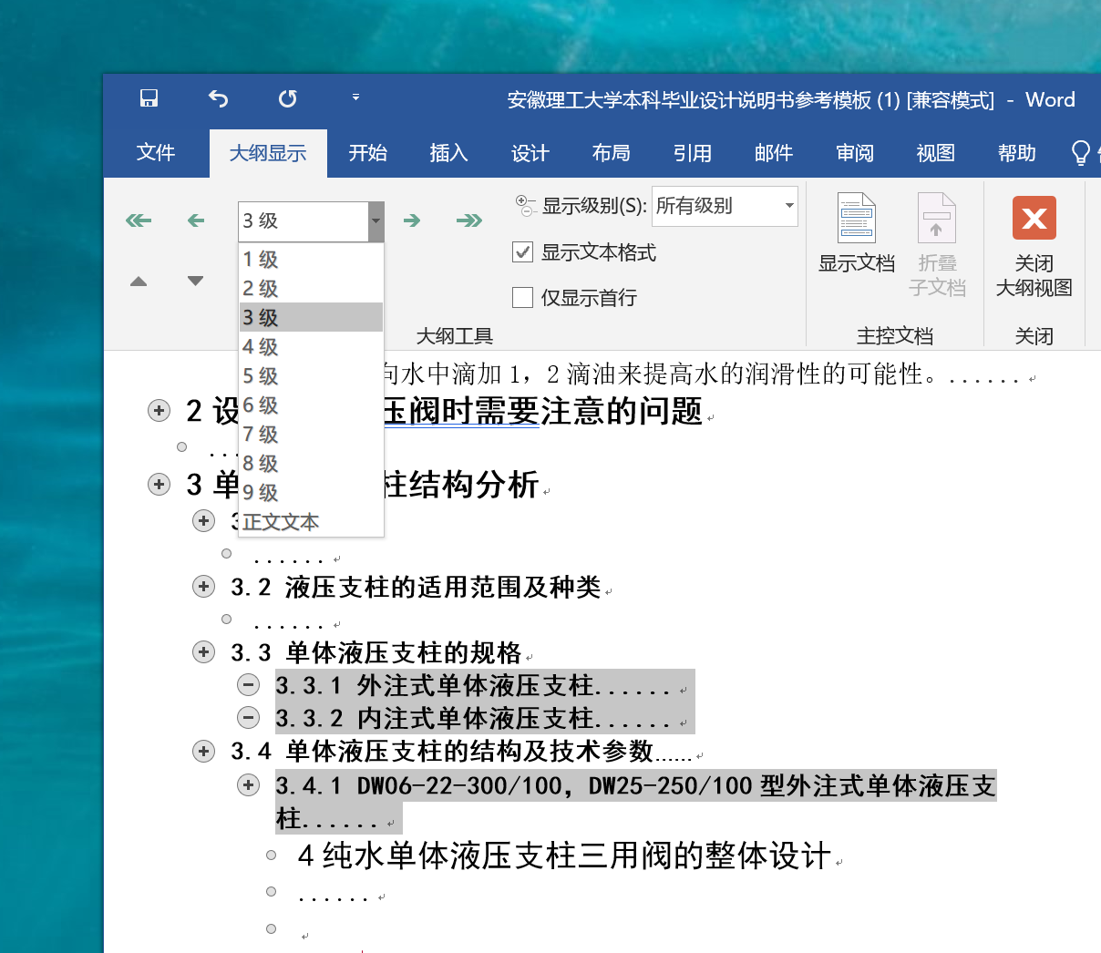Click the Undo arrow icon
Viewport: 1101px width, 953px height.
(219, 98)
